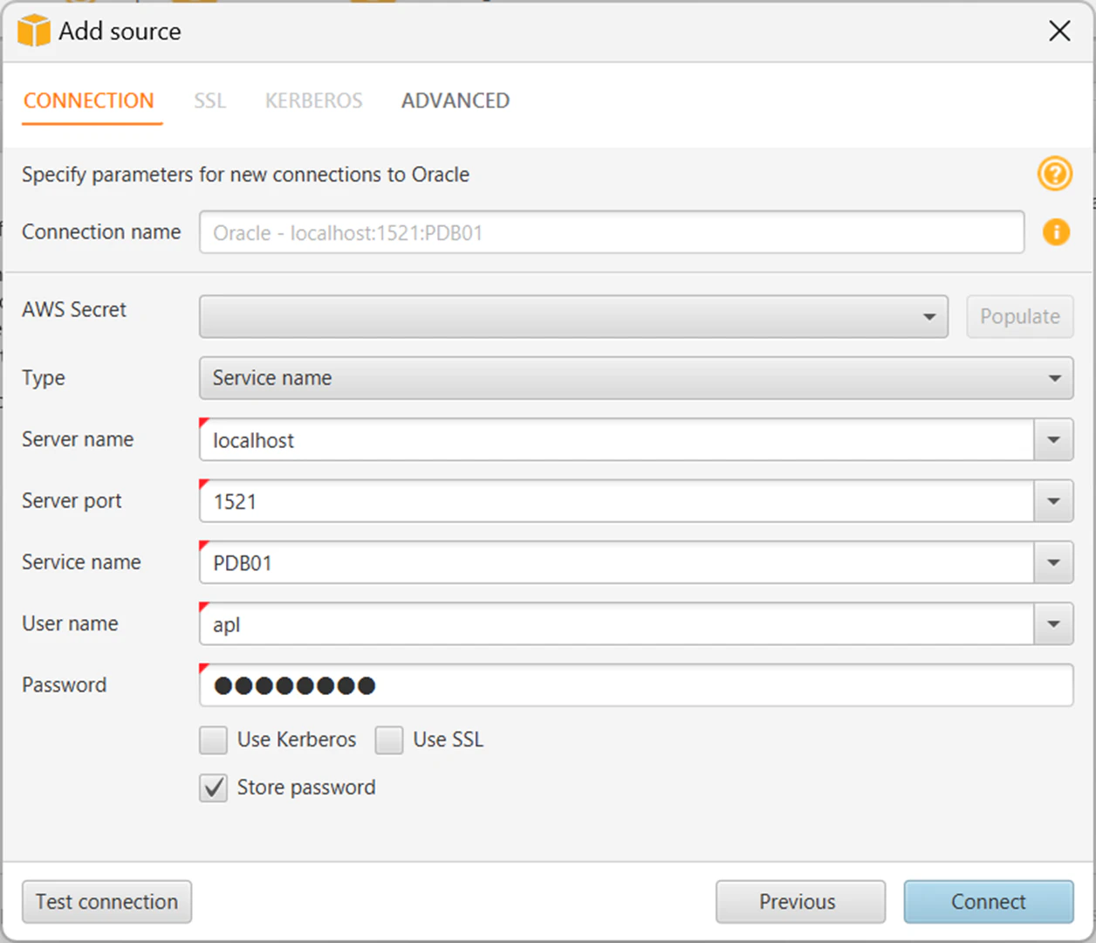The height and width of the screenshot is (943, 1096).
Task: Open the AWS Secret dropdown
Action: click(573, 316)
